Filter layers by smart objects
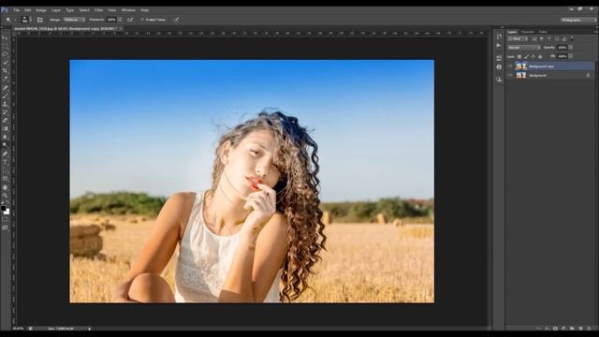Screen dimensions: 599x337 click(564, 39)
